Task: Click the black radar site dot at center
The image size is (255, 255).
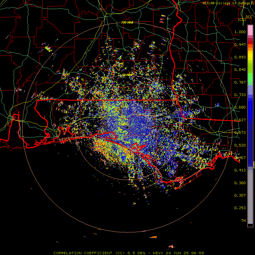Action: tap(127, 127)
